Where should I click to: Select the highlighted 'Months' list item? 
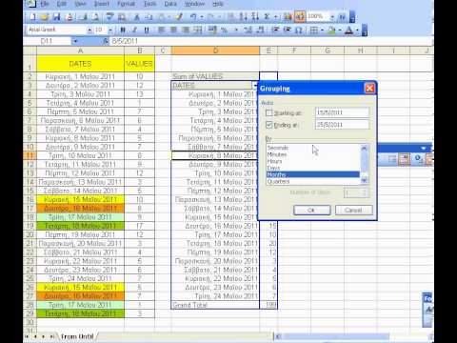point(313,174)
